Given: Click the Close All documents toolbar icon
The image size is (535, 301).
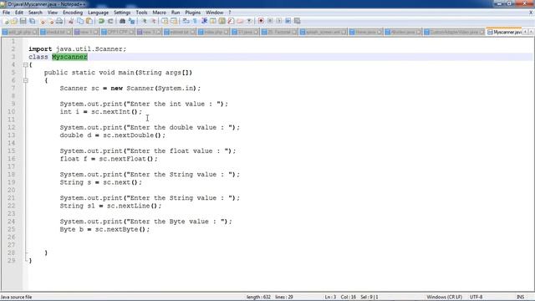Looking at the screenshot, I should [x=51, y=21].
